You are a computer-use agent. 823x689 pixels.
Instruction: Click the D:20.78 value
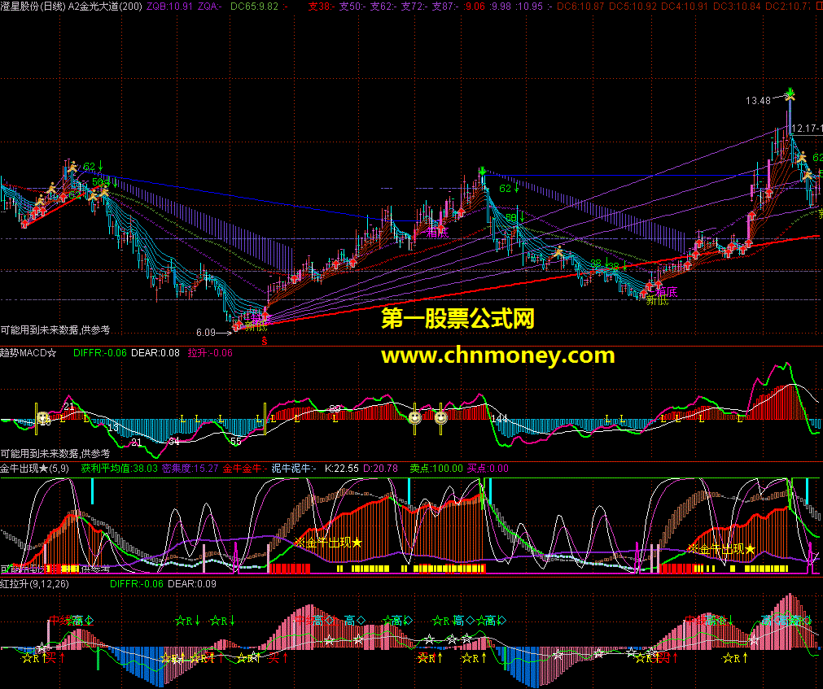pyautogui.click(x=380, y=469)
